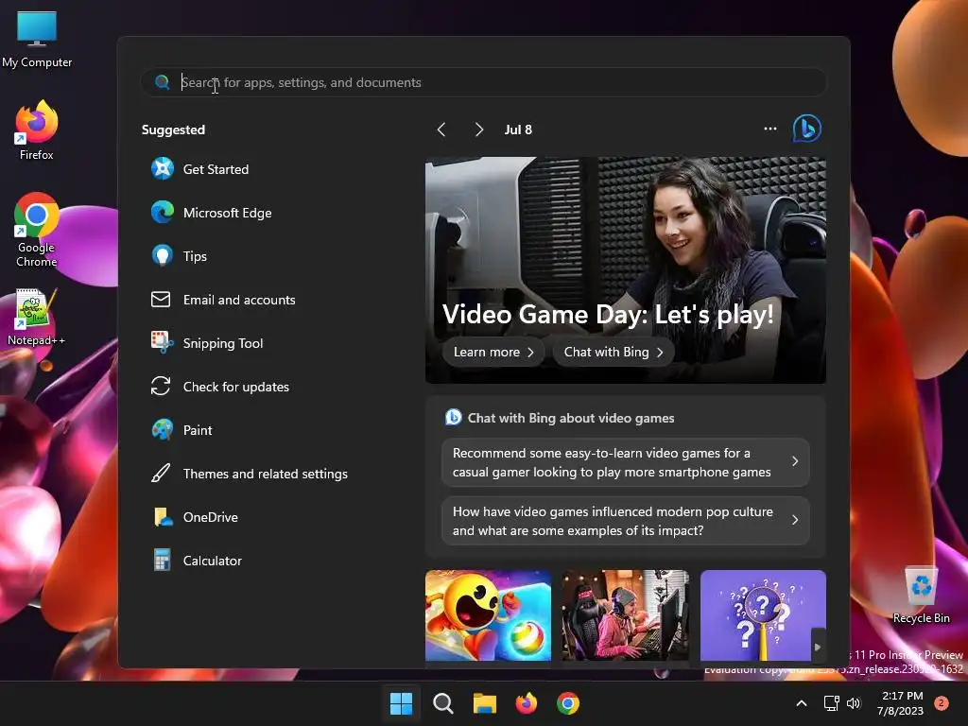Open the Get Started app icon
Image resolution: width=968 pixels, height=726 pixels.
(163, 168)
